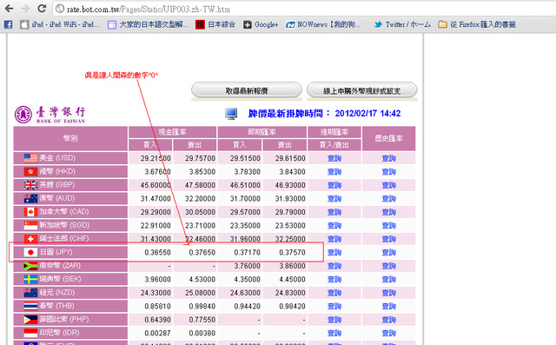Select IDR cash buying rate 0.00287

pyautogui.click(x=157, y=334)
